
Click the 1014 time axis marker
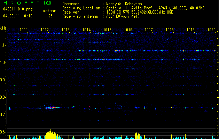[x=86, y=30]
